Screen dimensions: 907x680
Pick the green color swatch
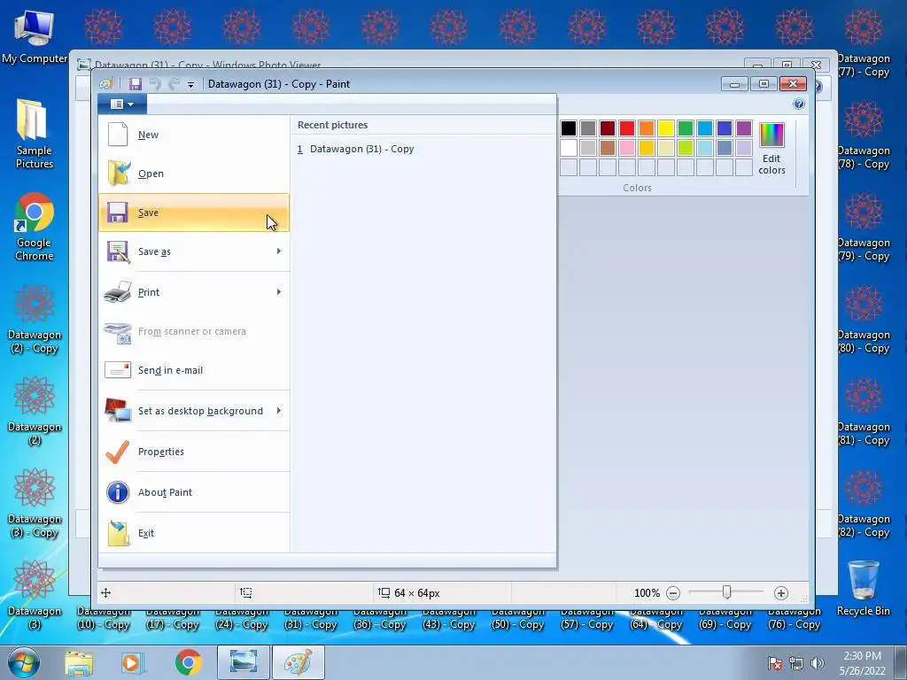686,128
